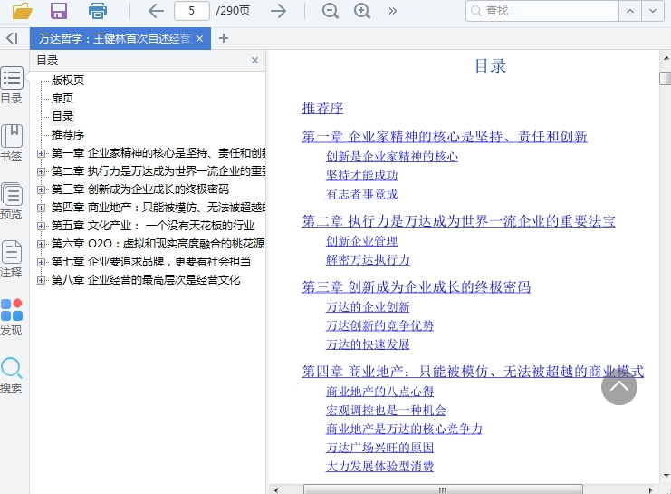Image resolution: width=671 pixels, height=494 pixels.
Task: Expand 第一章 node in outline tree
Action: pos(41,153)
